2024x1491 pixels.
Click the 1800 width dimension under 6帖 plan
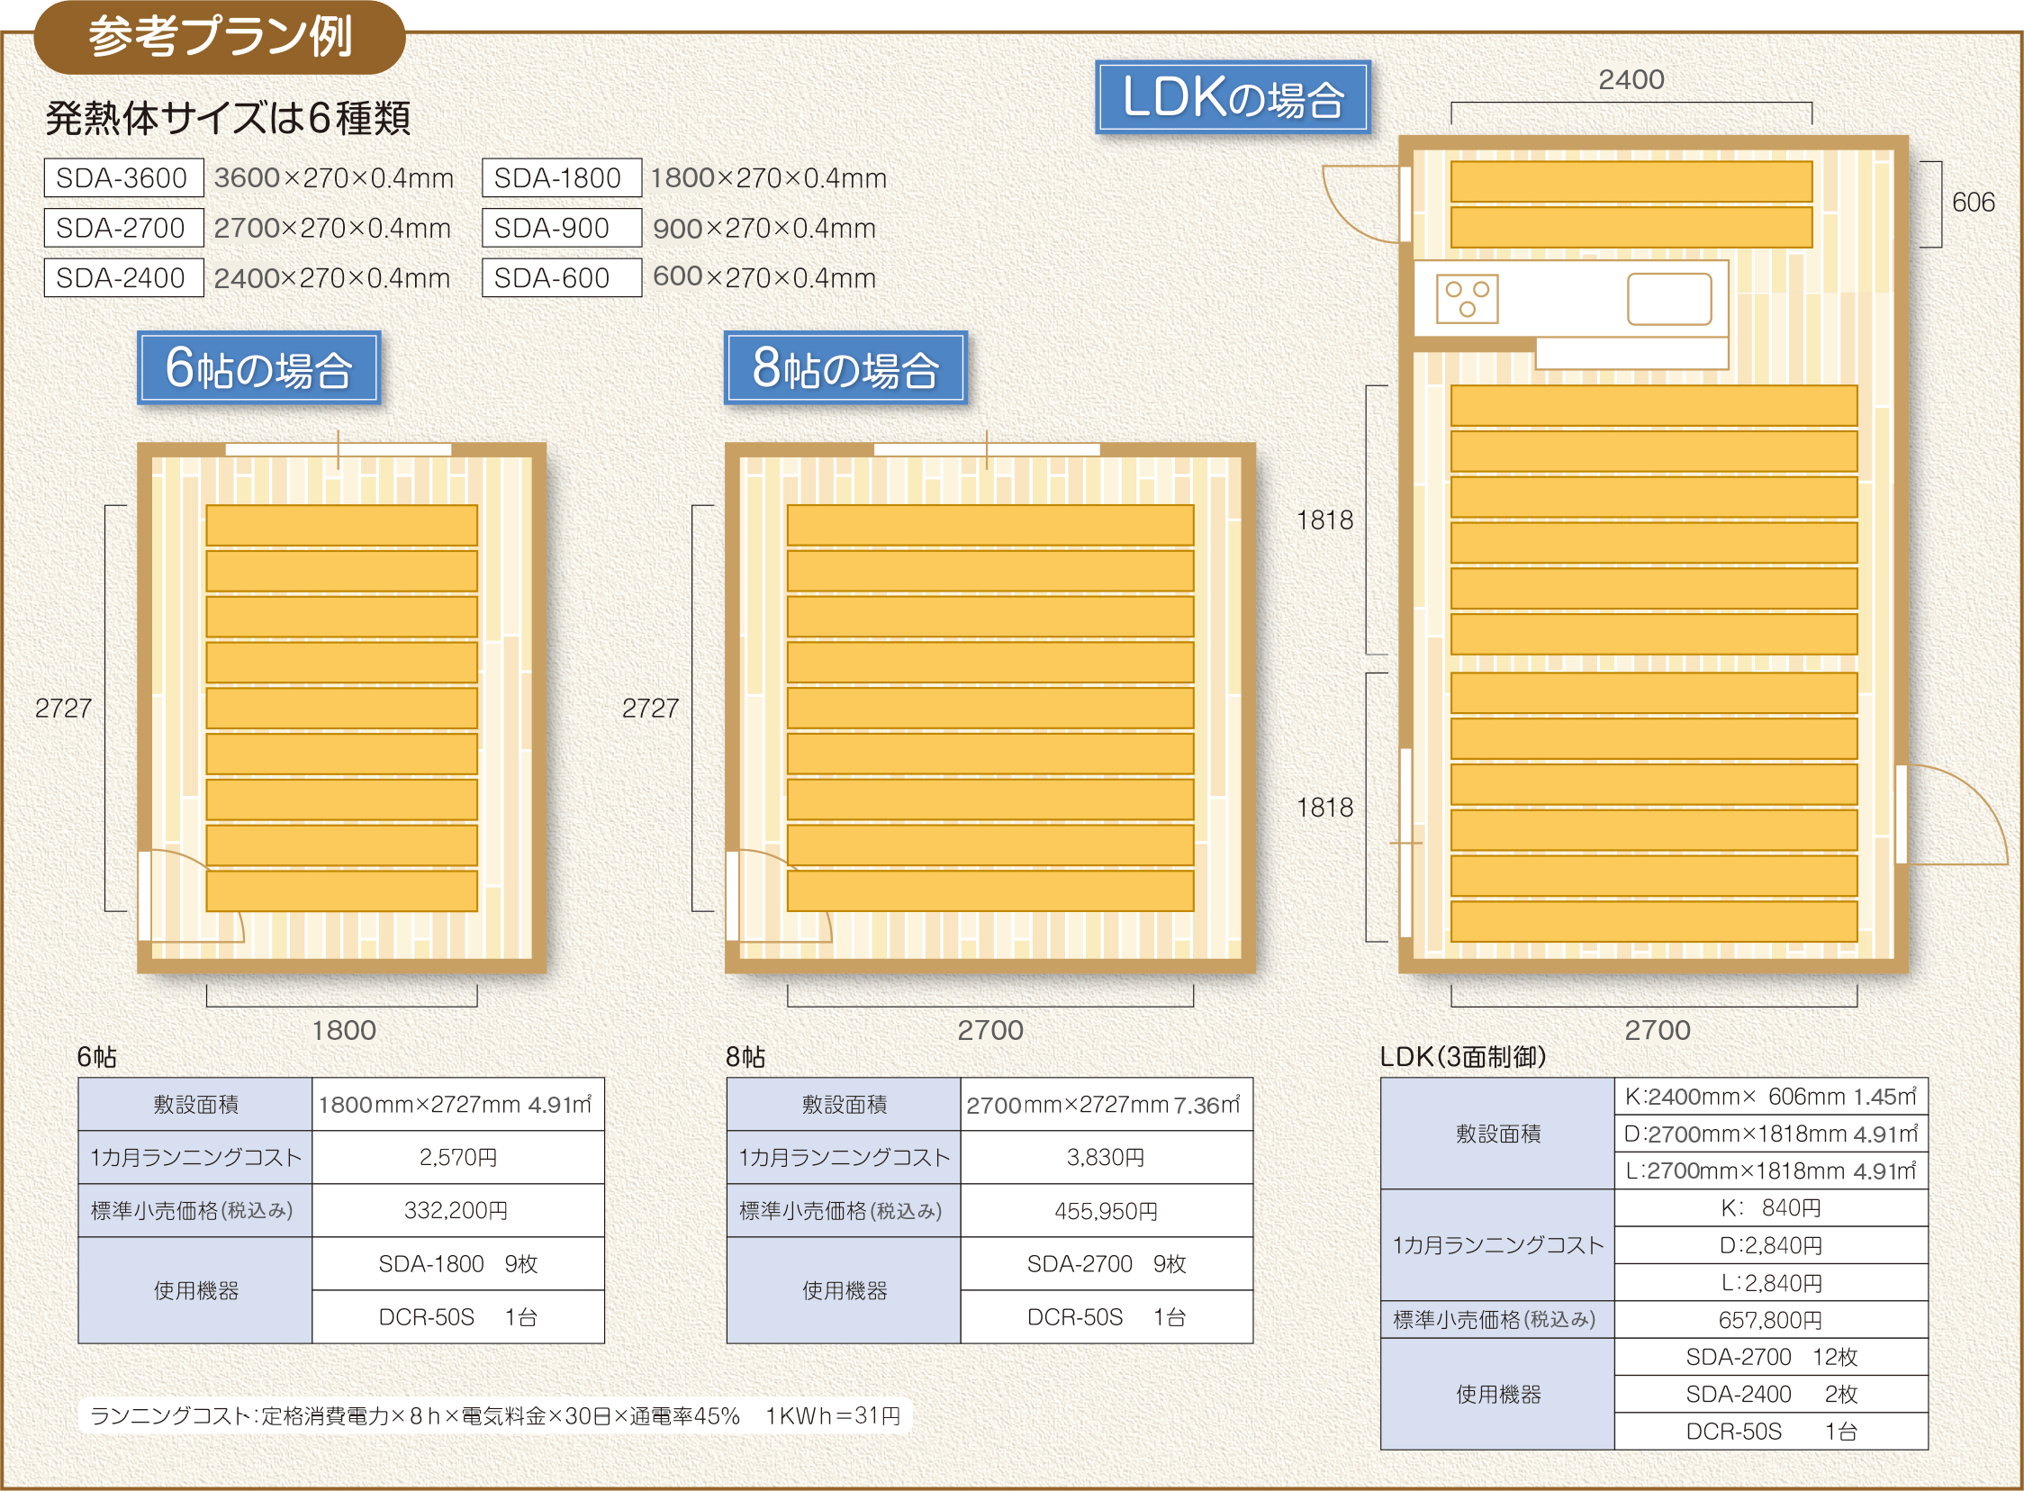pos(344,1030)
